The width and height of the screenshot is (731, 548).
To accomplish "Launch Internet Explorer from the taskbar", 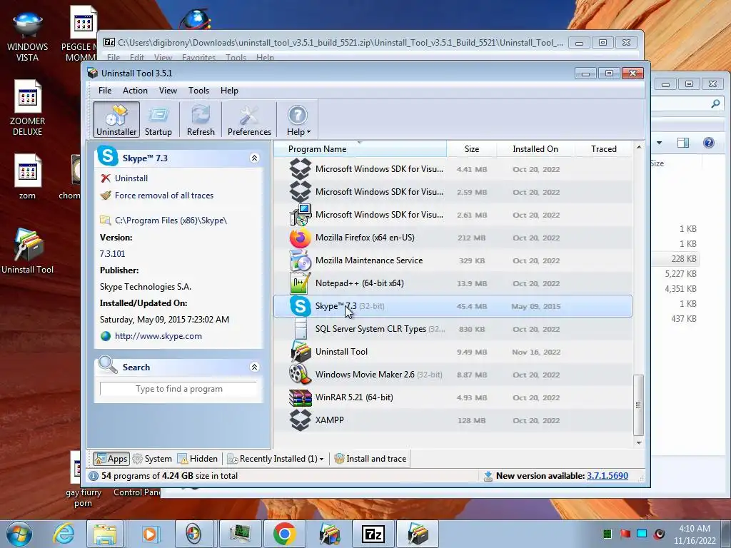I will click(64, 534).
